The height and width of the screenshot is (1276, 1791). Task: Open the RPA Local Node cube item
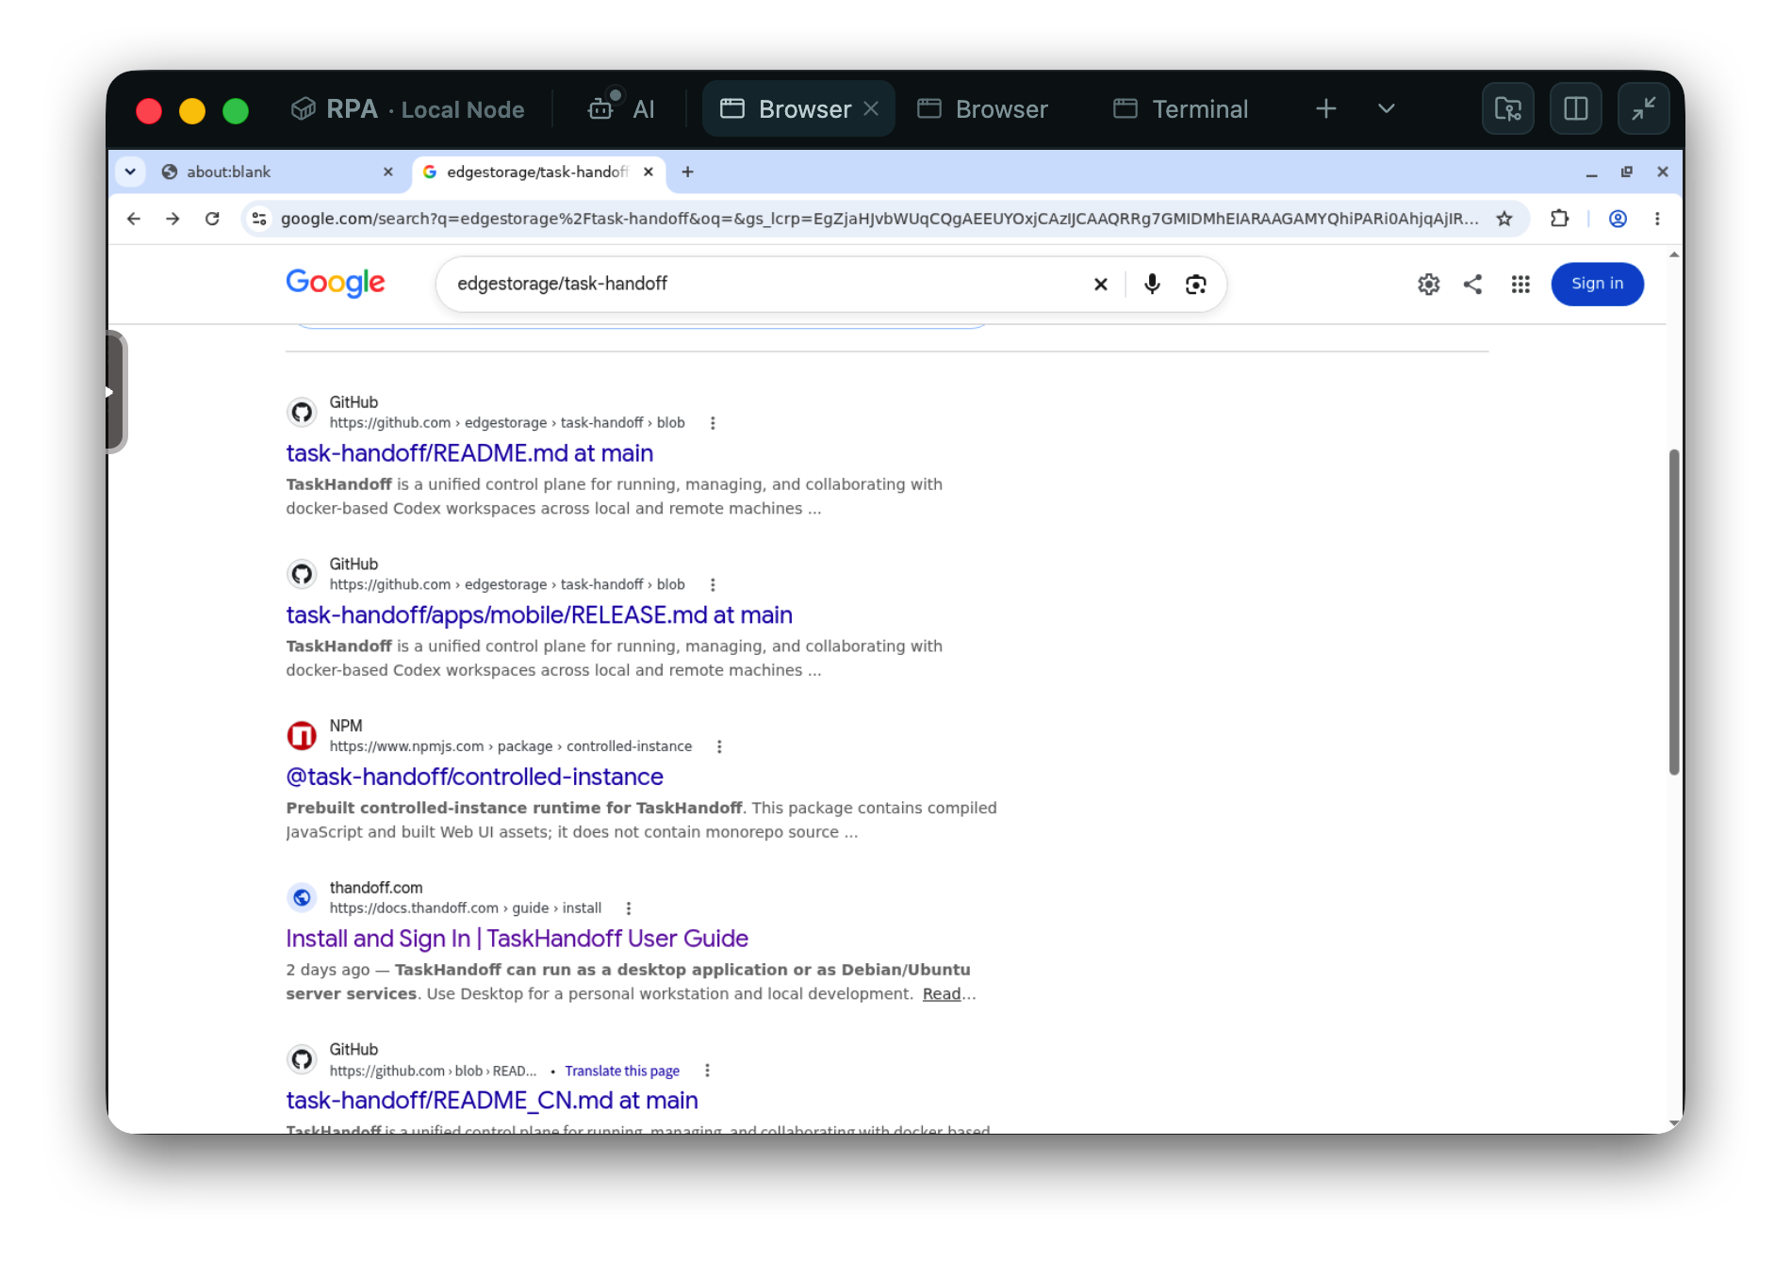click(x=407, y=109)
